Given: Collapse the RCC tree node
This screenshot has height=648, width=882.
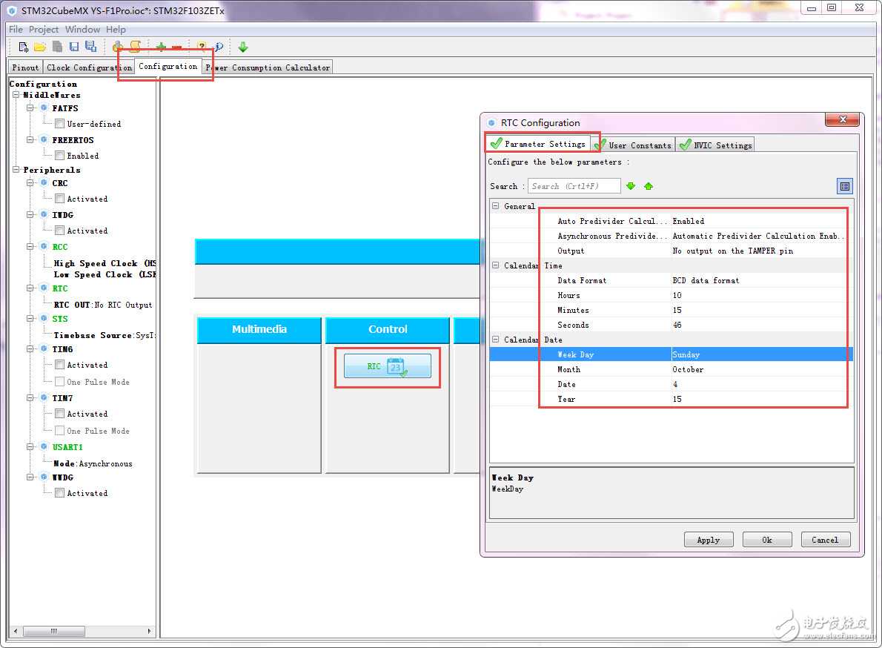Looking at the screenshot, I should click(x=30, y=246).
